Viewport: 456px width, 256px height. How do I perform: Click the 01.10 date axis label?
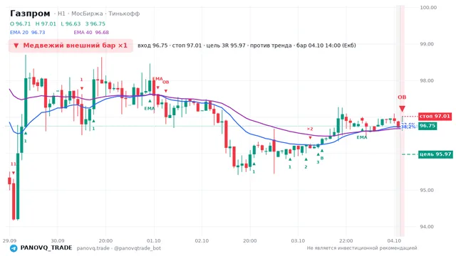[x=154, y=241]
